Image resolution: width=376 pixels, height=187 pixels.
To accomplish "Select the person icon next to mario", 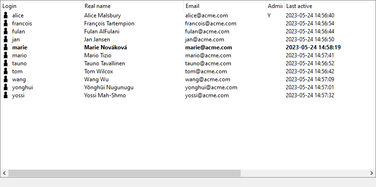I will [6, 55].
